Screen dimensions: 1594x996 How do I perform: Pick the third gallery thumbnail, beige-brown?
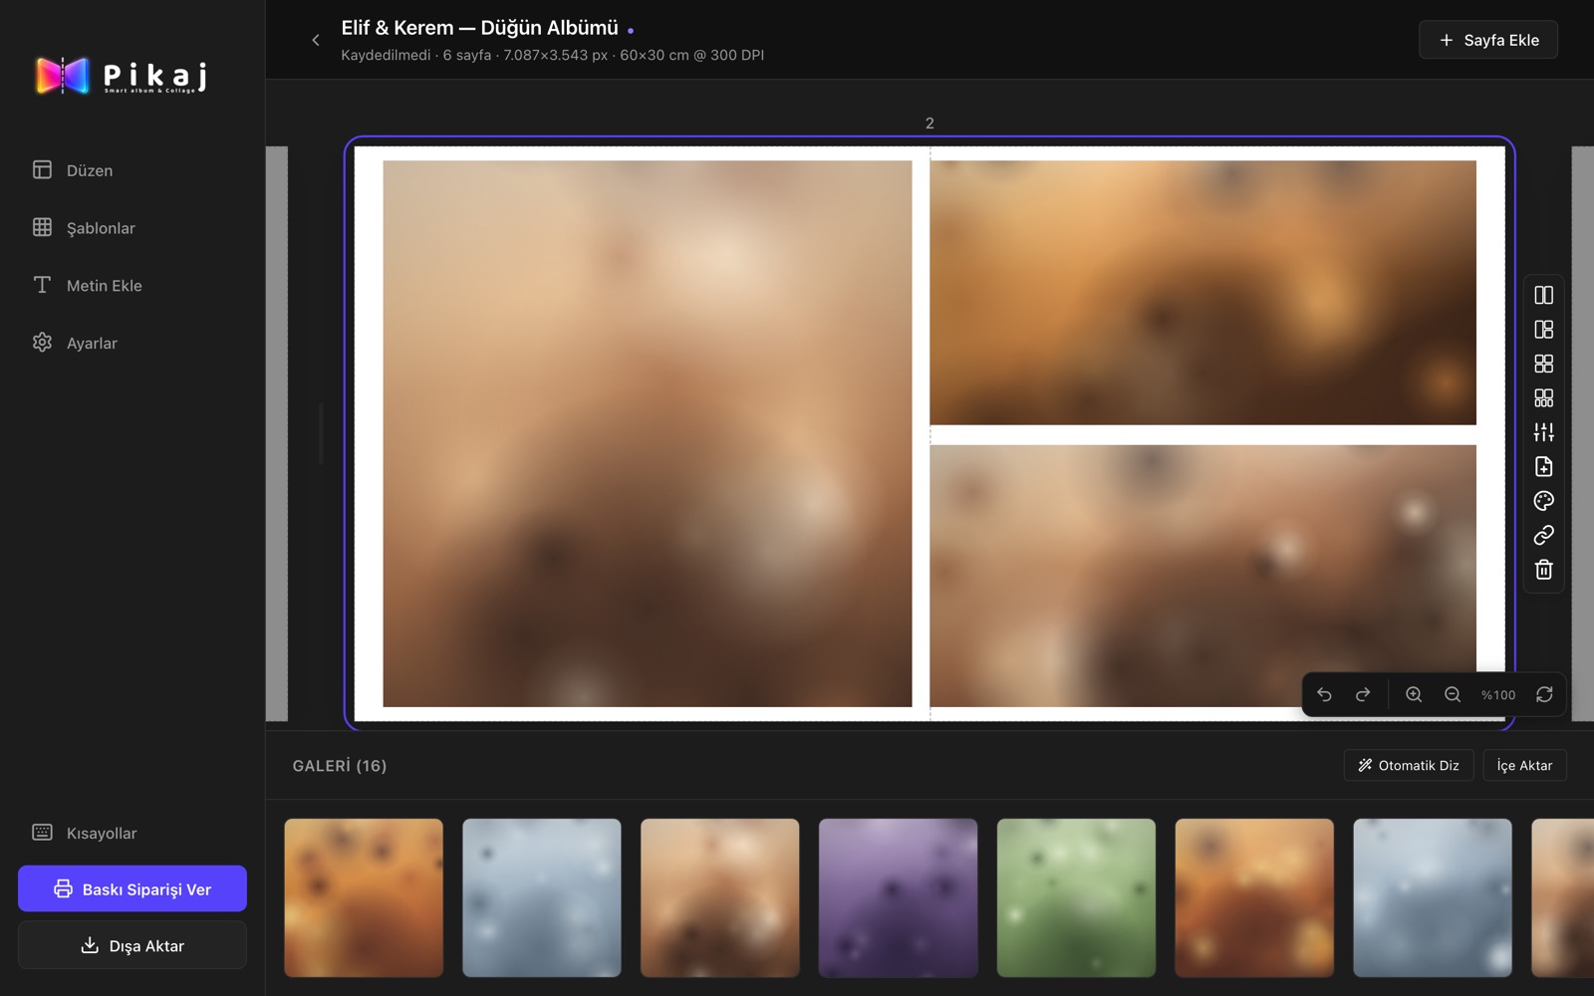pos(720,897)
